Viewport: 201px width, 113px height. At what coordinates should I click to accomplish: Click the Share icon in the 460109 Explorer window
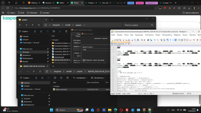[61, 78]
